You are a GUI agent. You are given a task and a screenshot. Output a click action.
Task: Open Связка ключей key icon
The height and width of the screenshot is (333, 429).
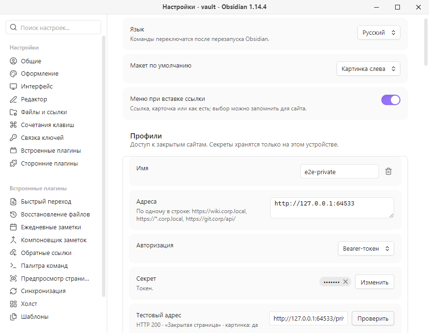13,137
